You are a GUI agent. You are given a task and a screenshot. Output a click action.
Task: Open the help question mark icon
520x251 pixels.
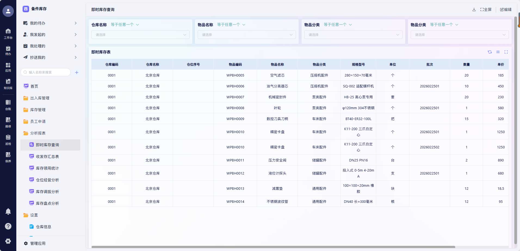[8, 226]
